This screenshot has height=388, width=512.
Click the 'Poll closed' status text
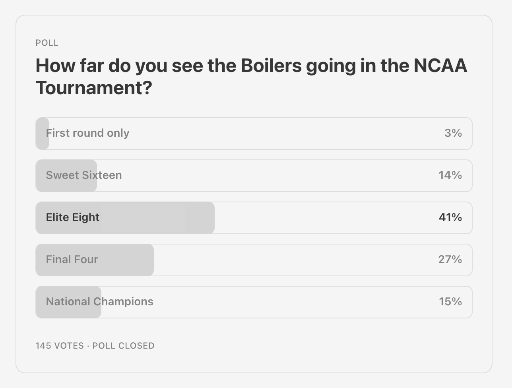click(123, 346)
